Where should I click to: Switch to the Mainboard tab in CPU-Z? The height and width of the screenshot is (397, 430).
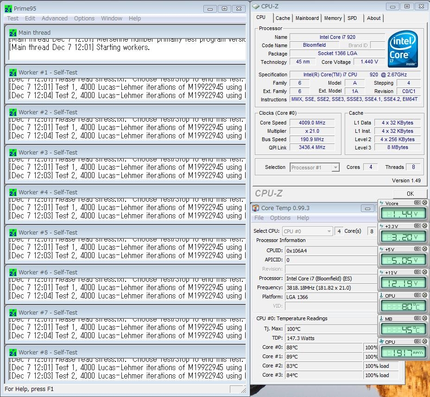point(307,18)
